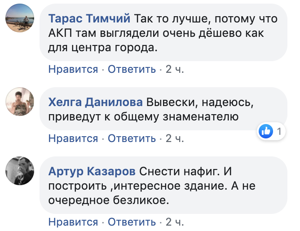Reply to Тарас Тимчий's comment via Ответить

pos(132,69)
